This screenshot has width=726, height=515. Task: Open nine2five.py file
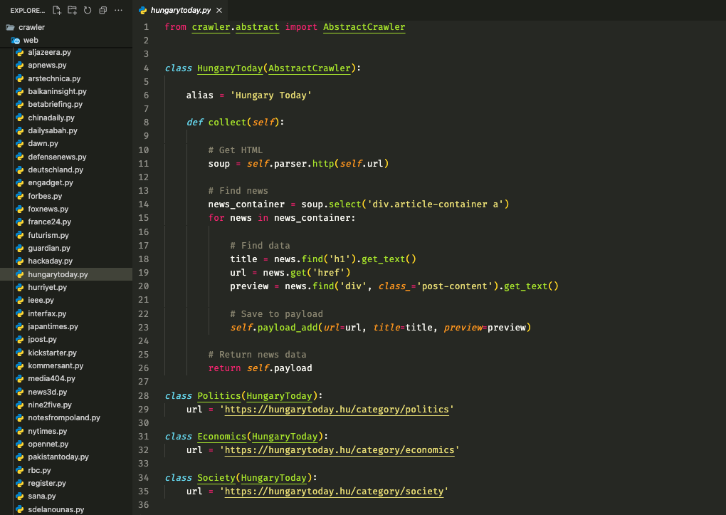(66, 405)
